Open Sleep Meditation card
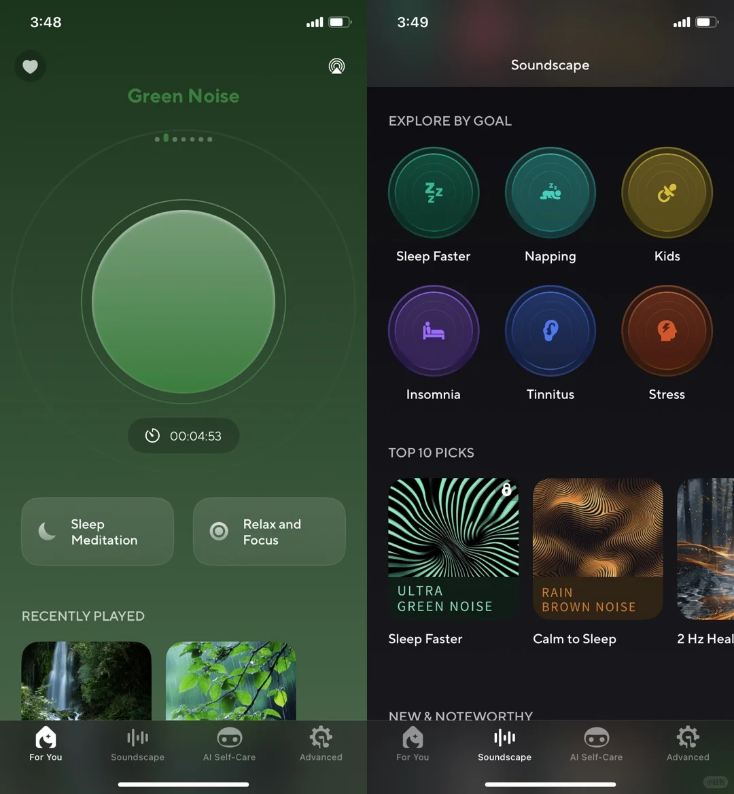This screenshot has height=794, width=734. coord(98,531)
